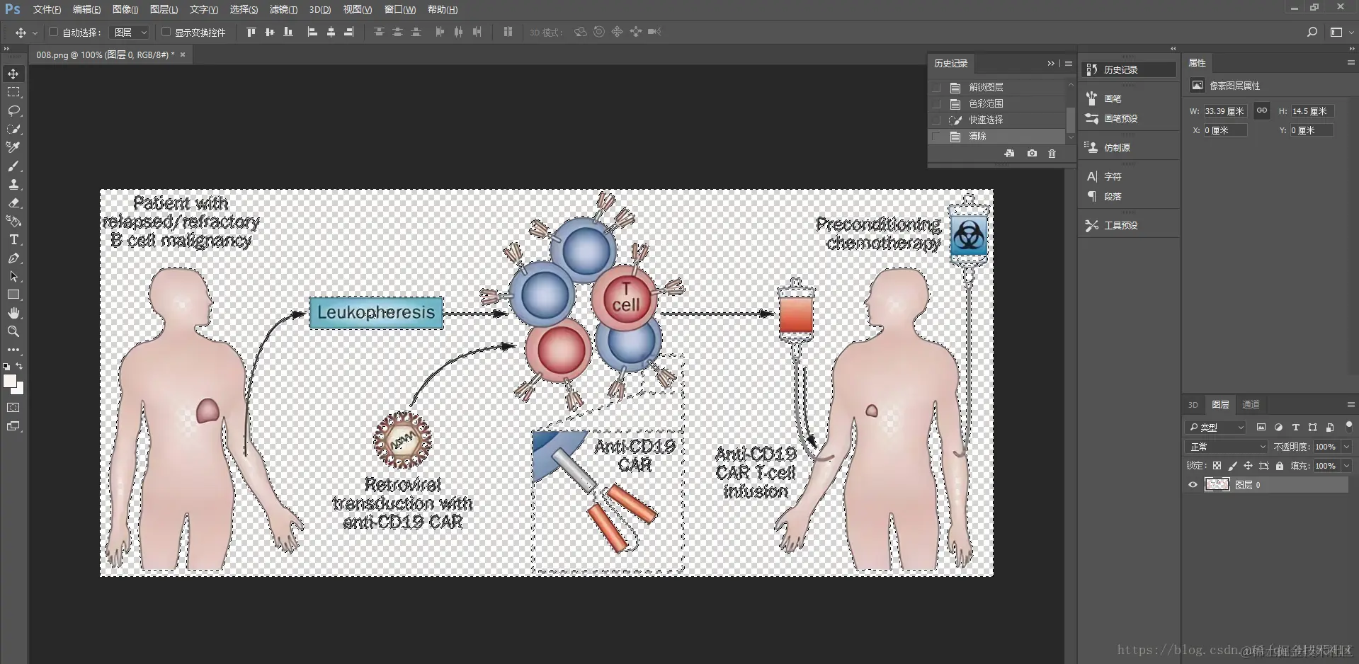The height and width of the screenshot is (664, 1359).
Task: Enable the 显示变换控件 checkbox
Action: [x=166, y=32]
